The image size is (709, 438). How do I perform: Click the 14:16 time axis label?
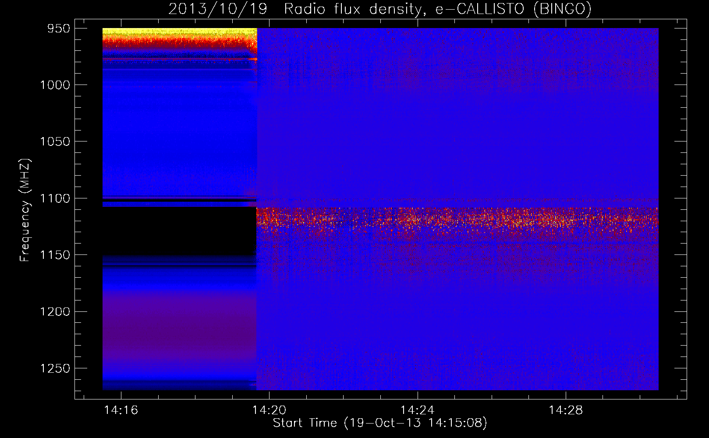pyautogui.click(x=121, y=410)
